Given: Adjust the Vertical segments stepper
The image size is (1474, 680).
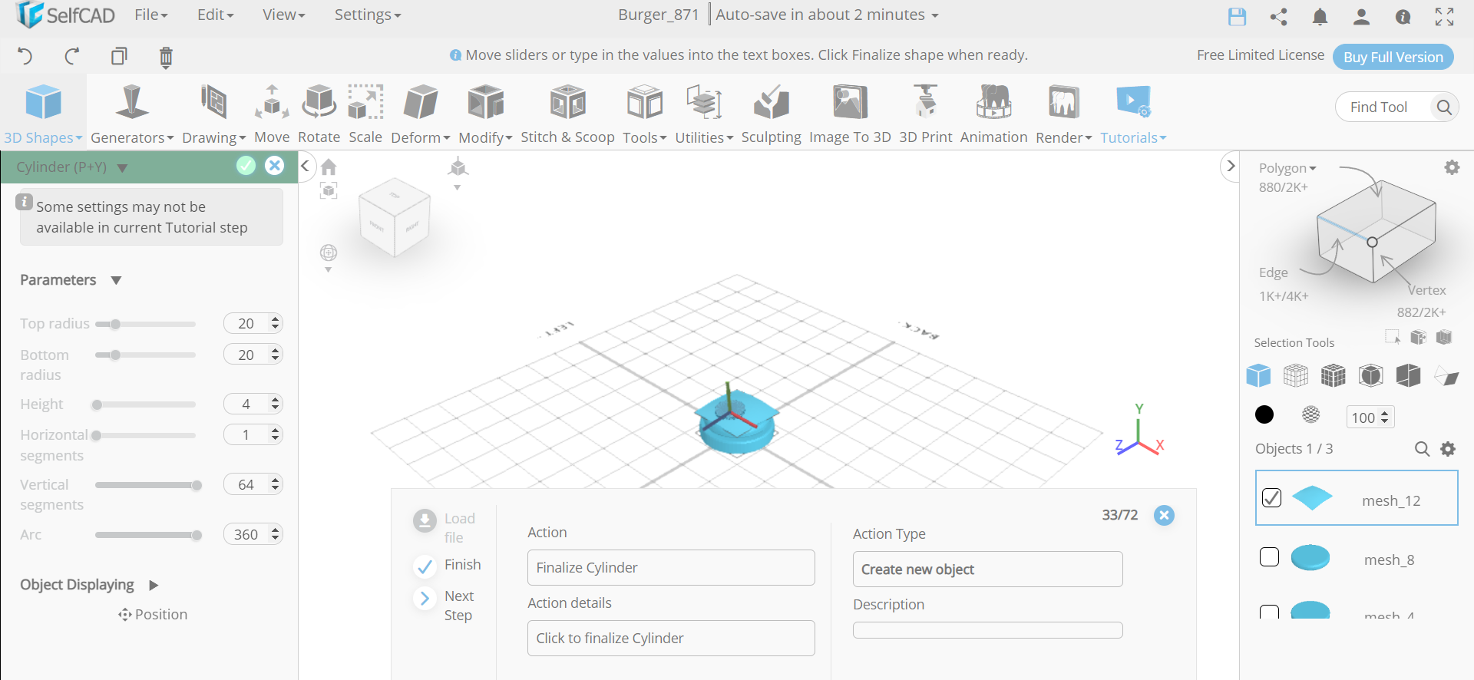Looking at the screenshot, I should [275, 484].
